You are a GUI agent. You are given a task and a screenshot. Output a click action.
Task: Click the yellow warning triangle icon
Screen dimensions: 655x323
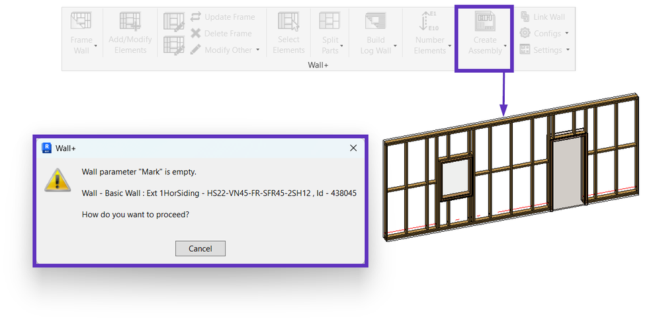[58, 180]
